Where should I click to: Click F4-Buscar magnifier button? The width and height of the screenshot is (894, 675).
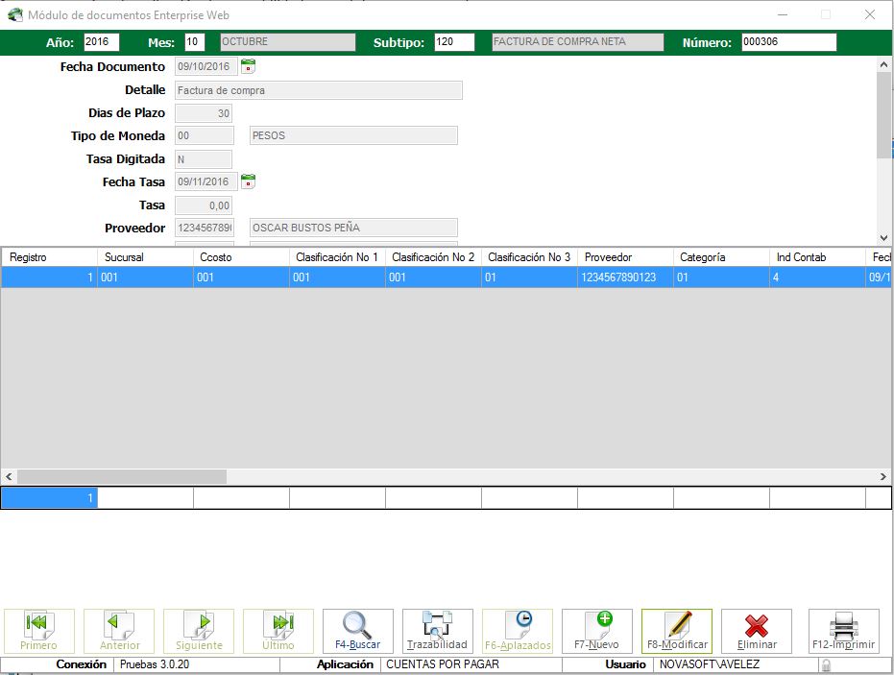[x=358, y=631]
